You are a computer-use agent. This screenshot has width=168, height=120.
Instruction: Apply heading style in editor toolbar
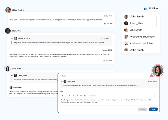pos(69,96)
